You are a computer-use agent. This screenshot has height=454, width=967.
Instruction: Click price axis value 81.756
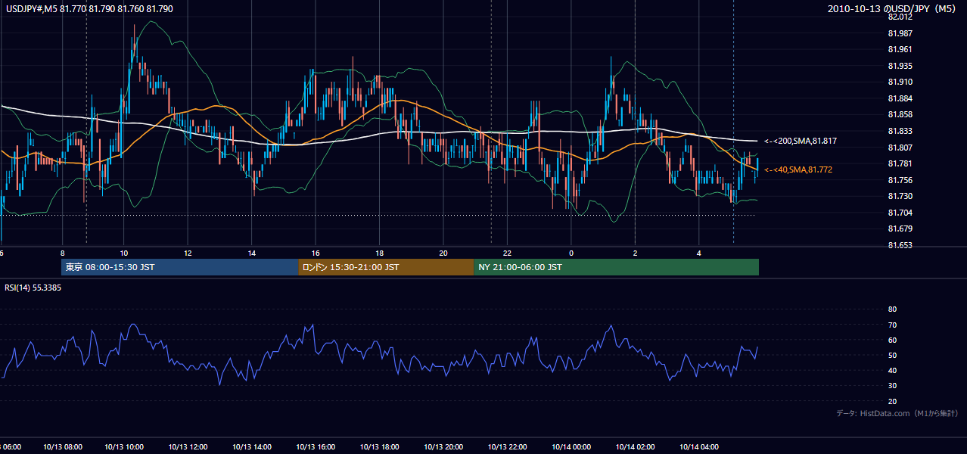[x=899, y=180]
